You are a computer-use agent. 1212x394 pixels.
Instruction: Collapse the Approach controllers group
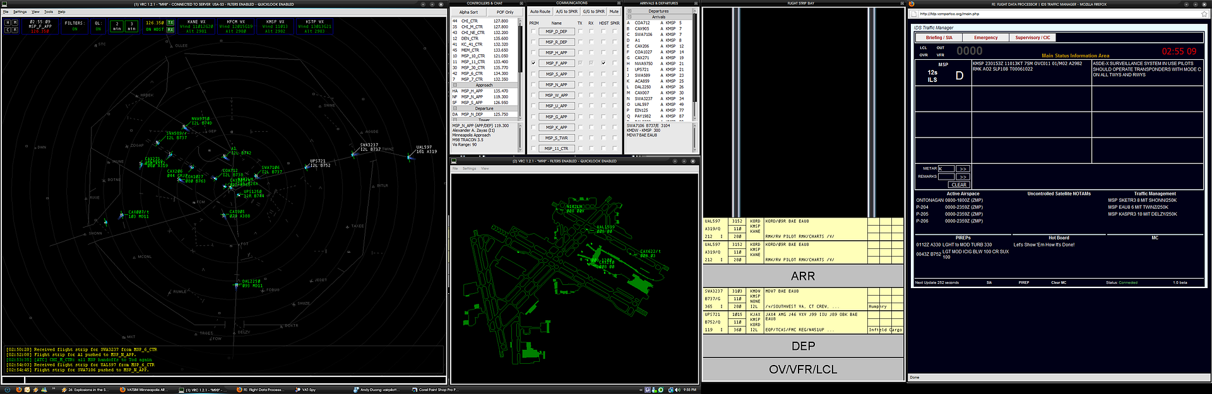pos(454,85)
